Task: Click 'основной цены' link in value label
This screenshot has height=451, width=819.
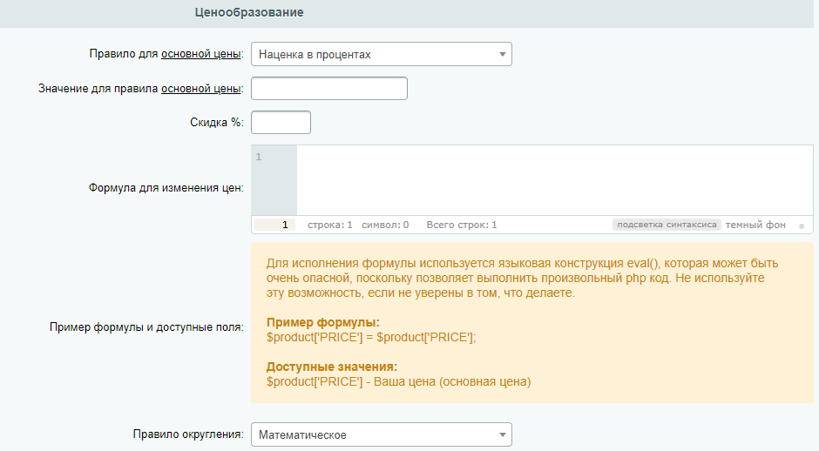Action: [200, 89]
